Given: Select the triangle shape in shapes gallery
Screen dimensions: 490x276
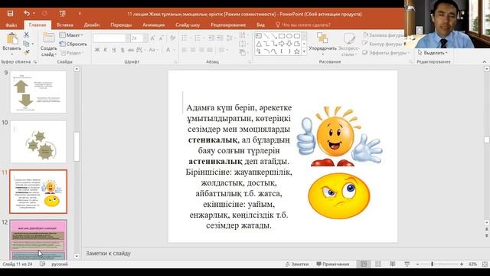Looking at the screenshot, I should point(259,44).
